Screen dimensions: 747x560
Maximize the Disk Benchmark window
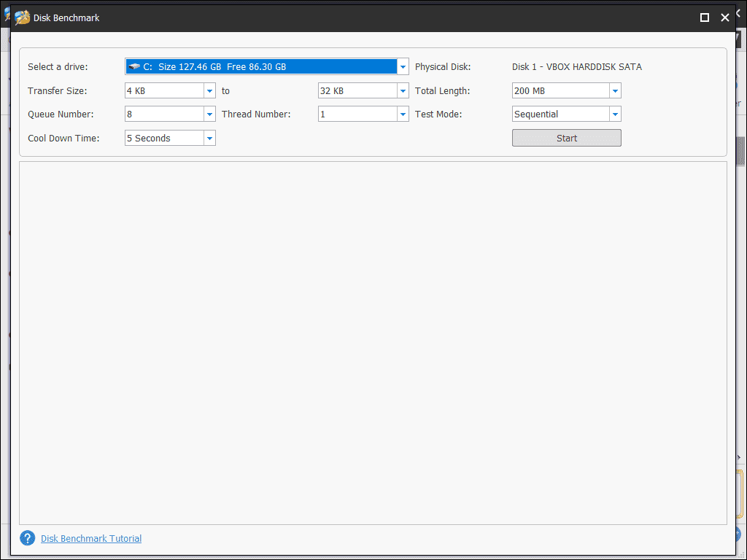(705, 17)
